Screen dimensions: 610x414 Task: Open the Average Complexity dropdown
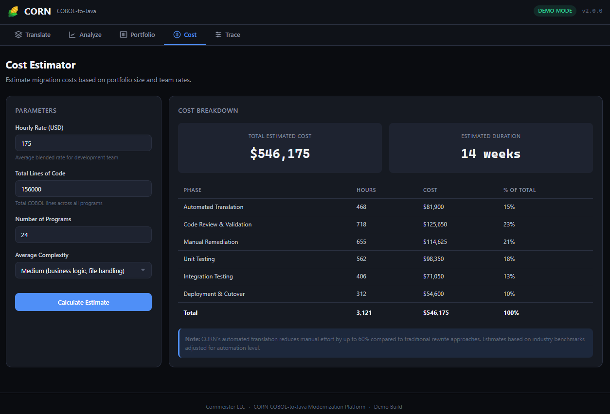click(x=83, y=270)
